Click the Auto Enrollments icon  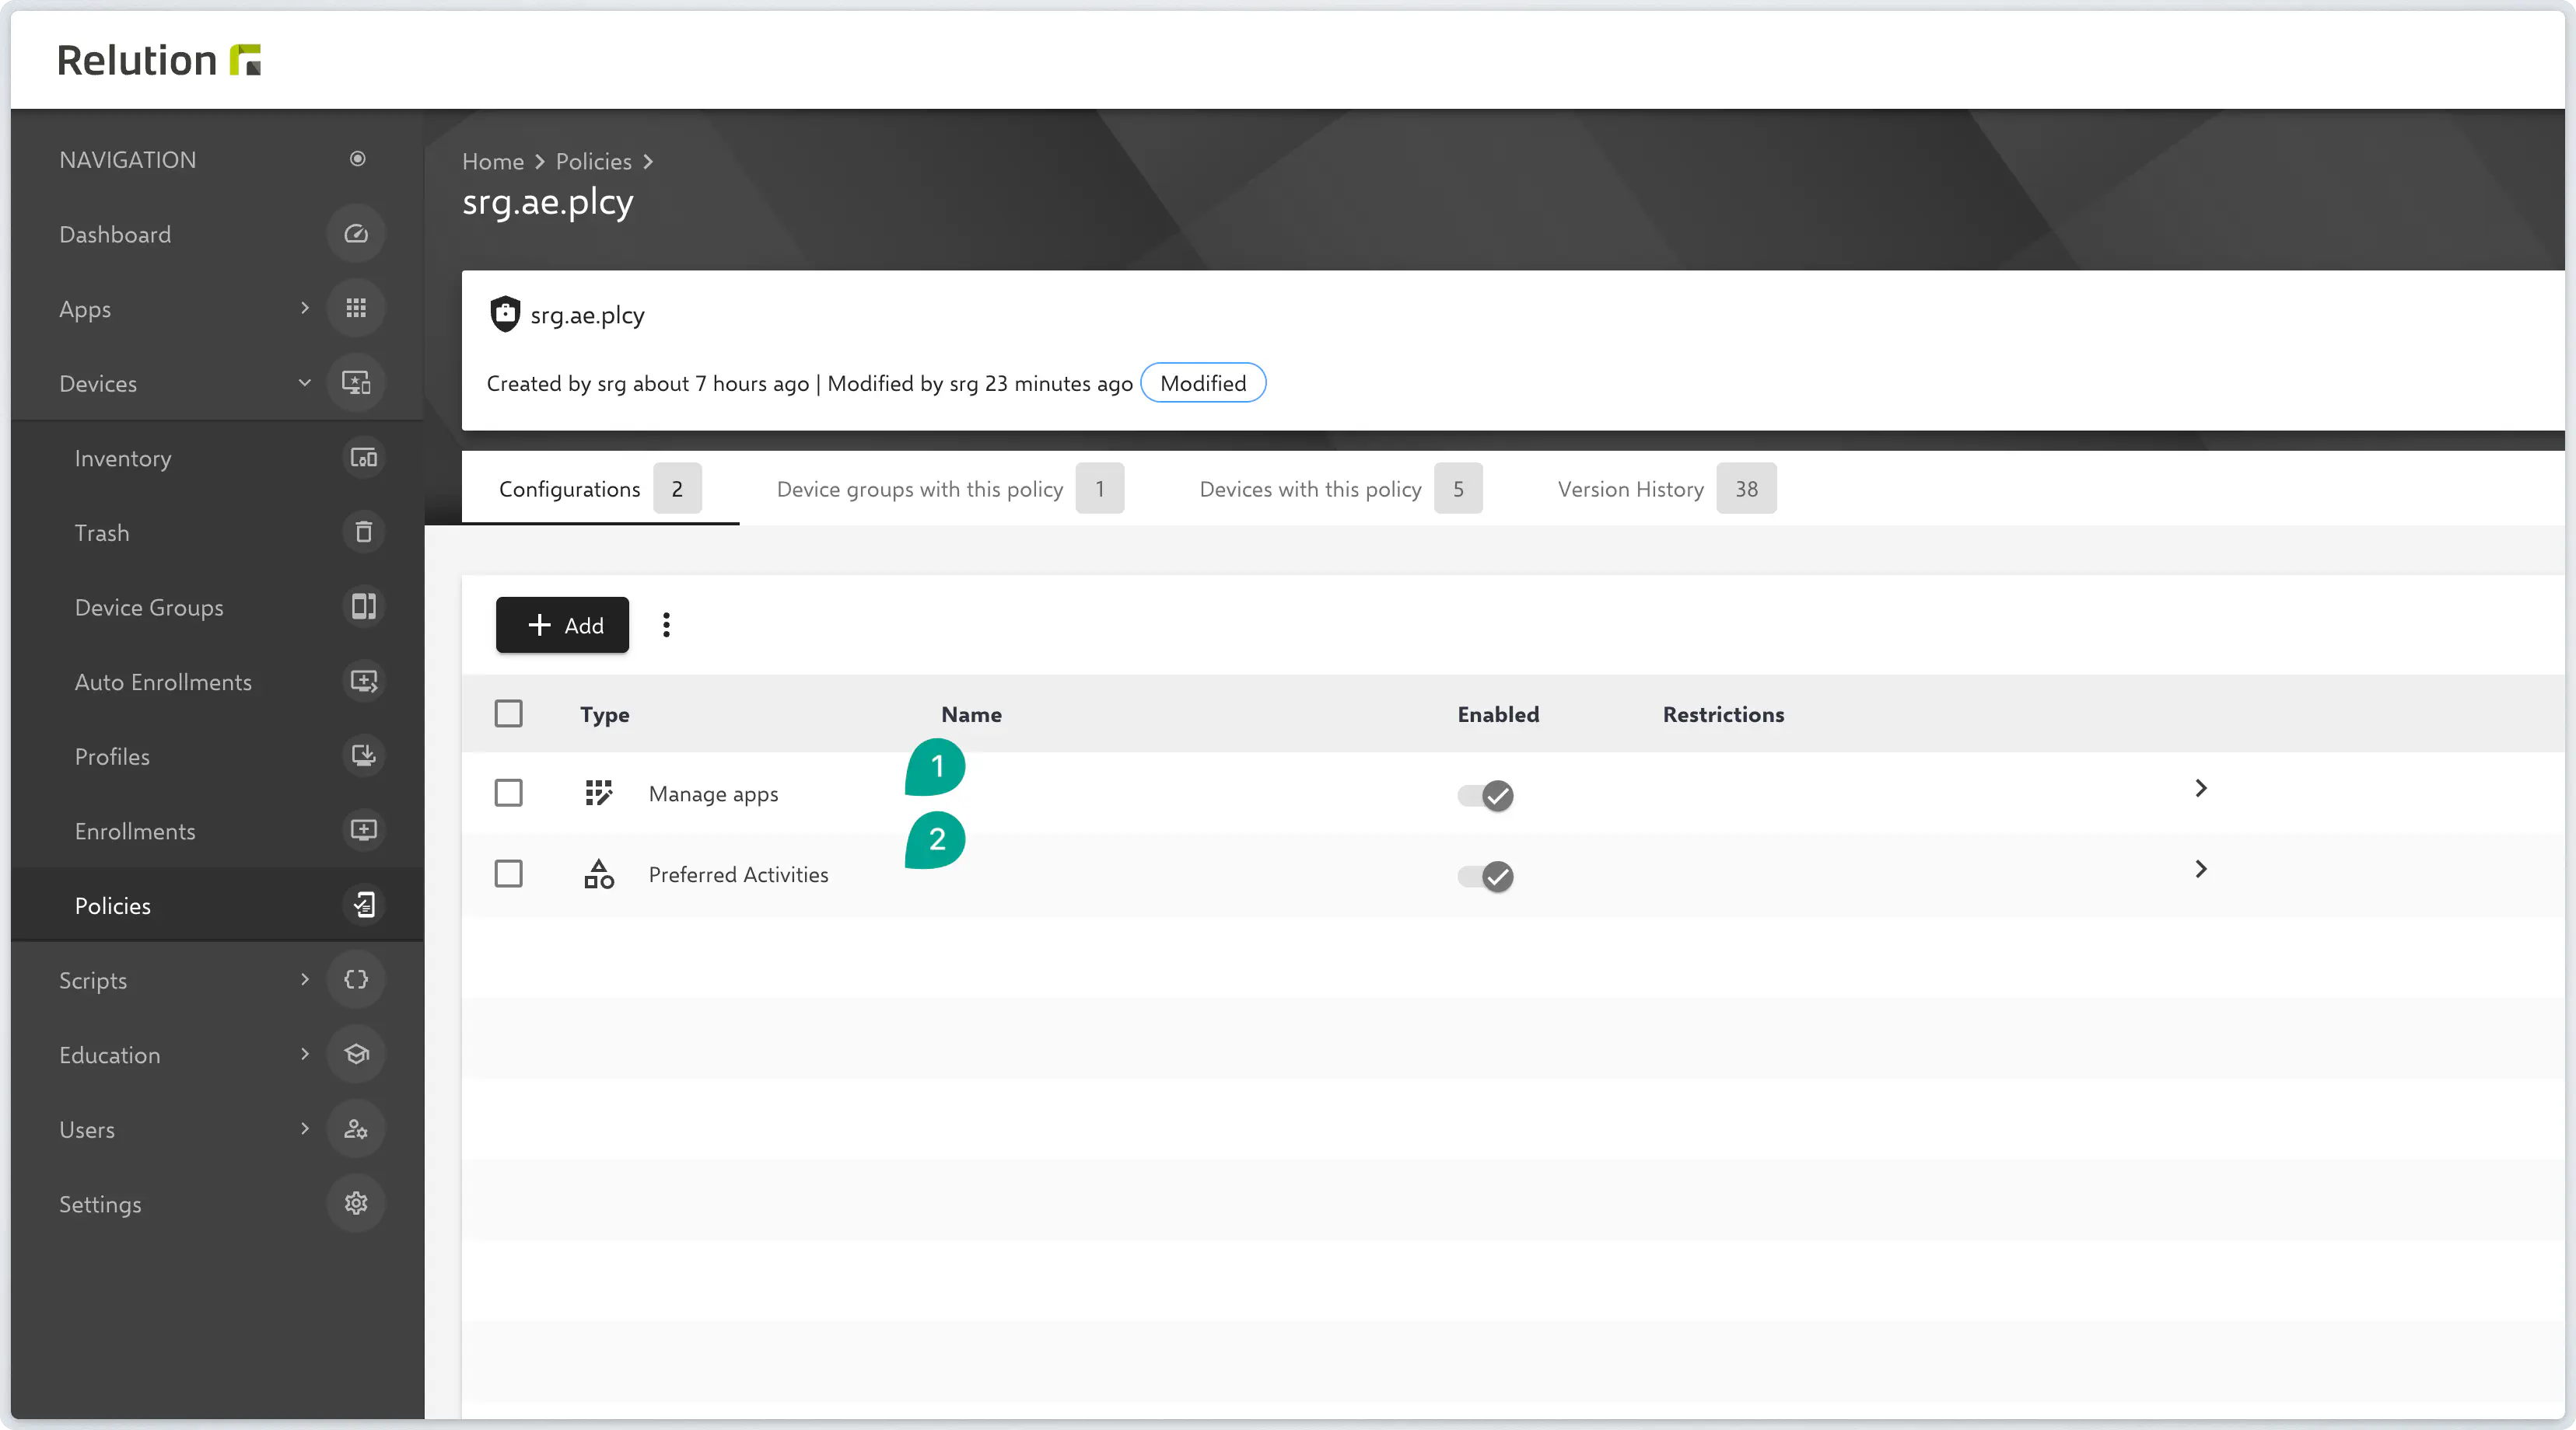[x=363, y=682]
